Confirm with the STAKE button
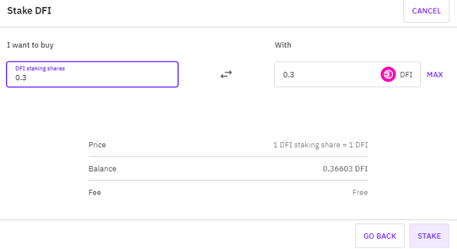The image size is (457, 249). tap(429, 236)
